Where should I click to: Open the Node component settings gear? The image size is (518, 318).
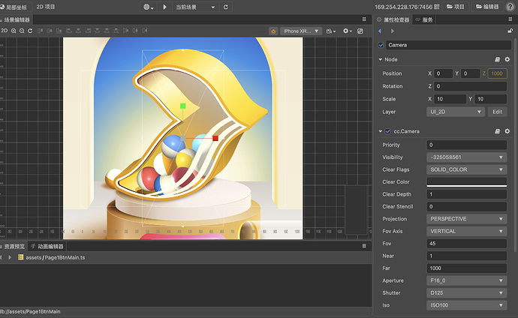(507, 59)
